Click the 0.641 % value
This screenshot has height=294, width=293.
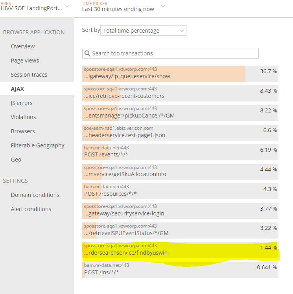[x=267, y=267]
